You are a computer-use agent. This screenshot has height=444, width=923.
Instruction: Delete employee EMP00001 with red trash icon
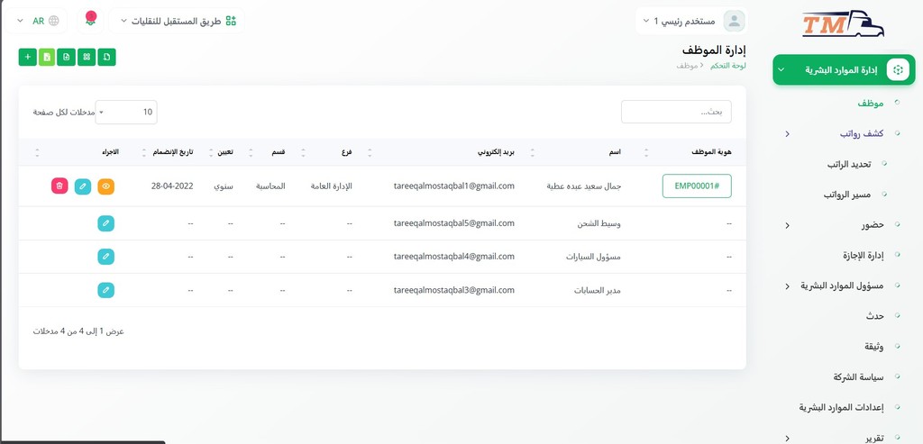pos(59,186)
